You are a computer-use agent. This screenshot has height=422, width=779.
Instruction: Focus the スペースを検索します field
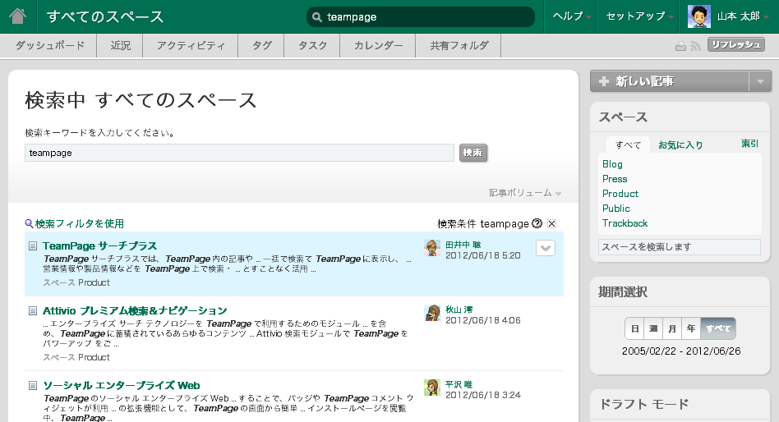(x=679, y=247)
